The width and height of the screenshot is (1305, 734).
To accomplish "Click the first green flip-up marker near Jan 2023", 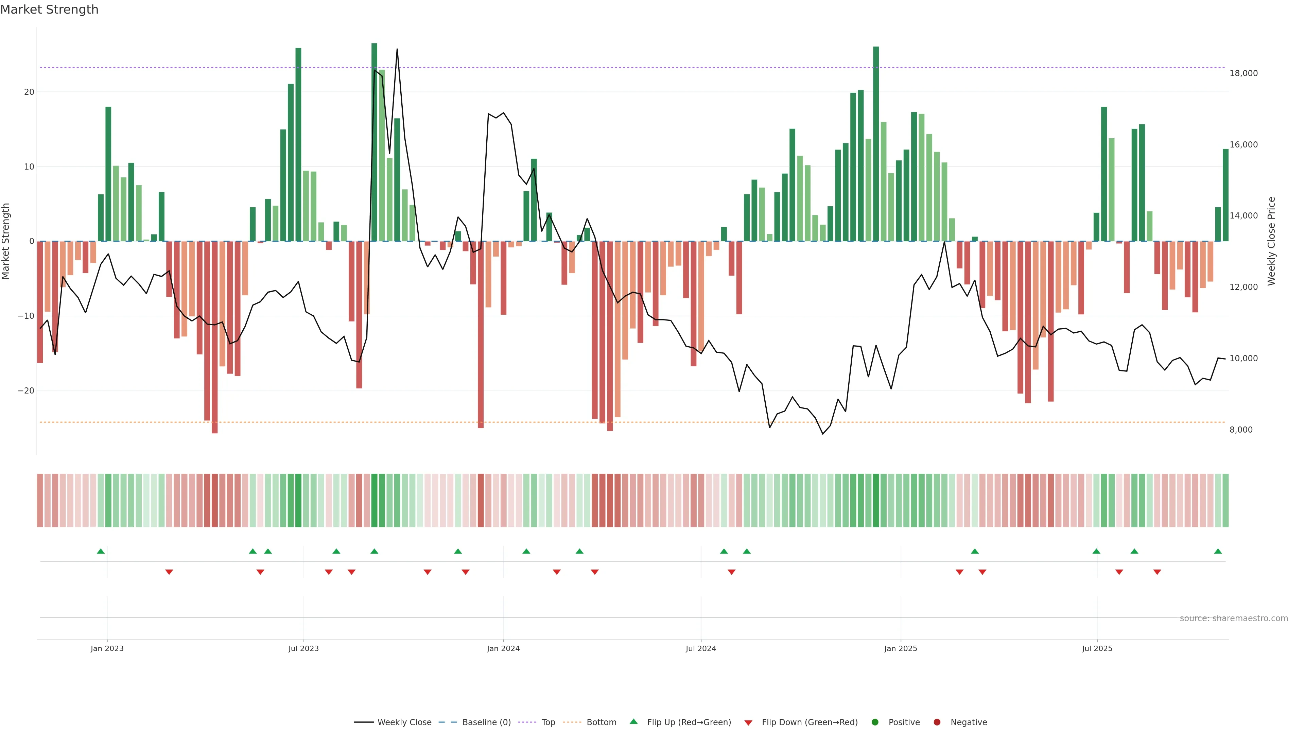I will pos(101,551).
